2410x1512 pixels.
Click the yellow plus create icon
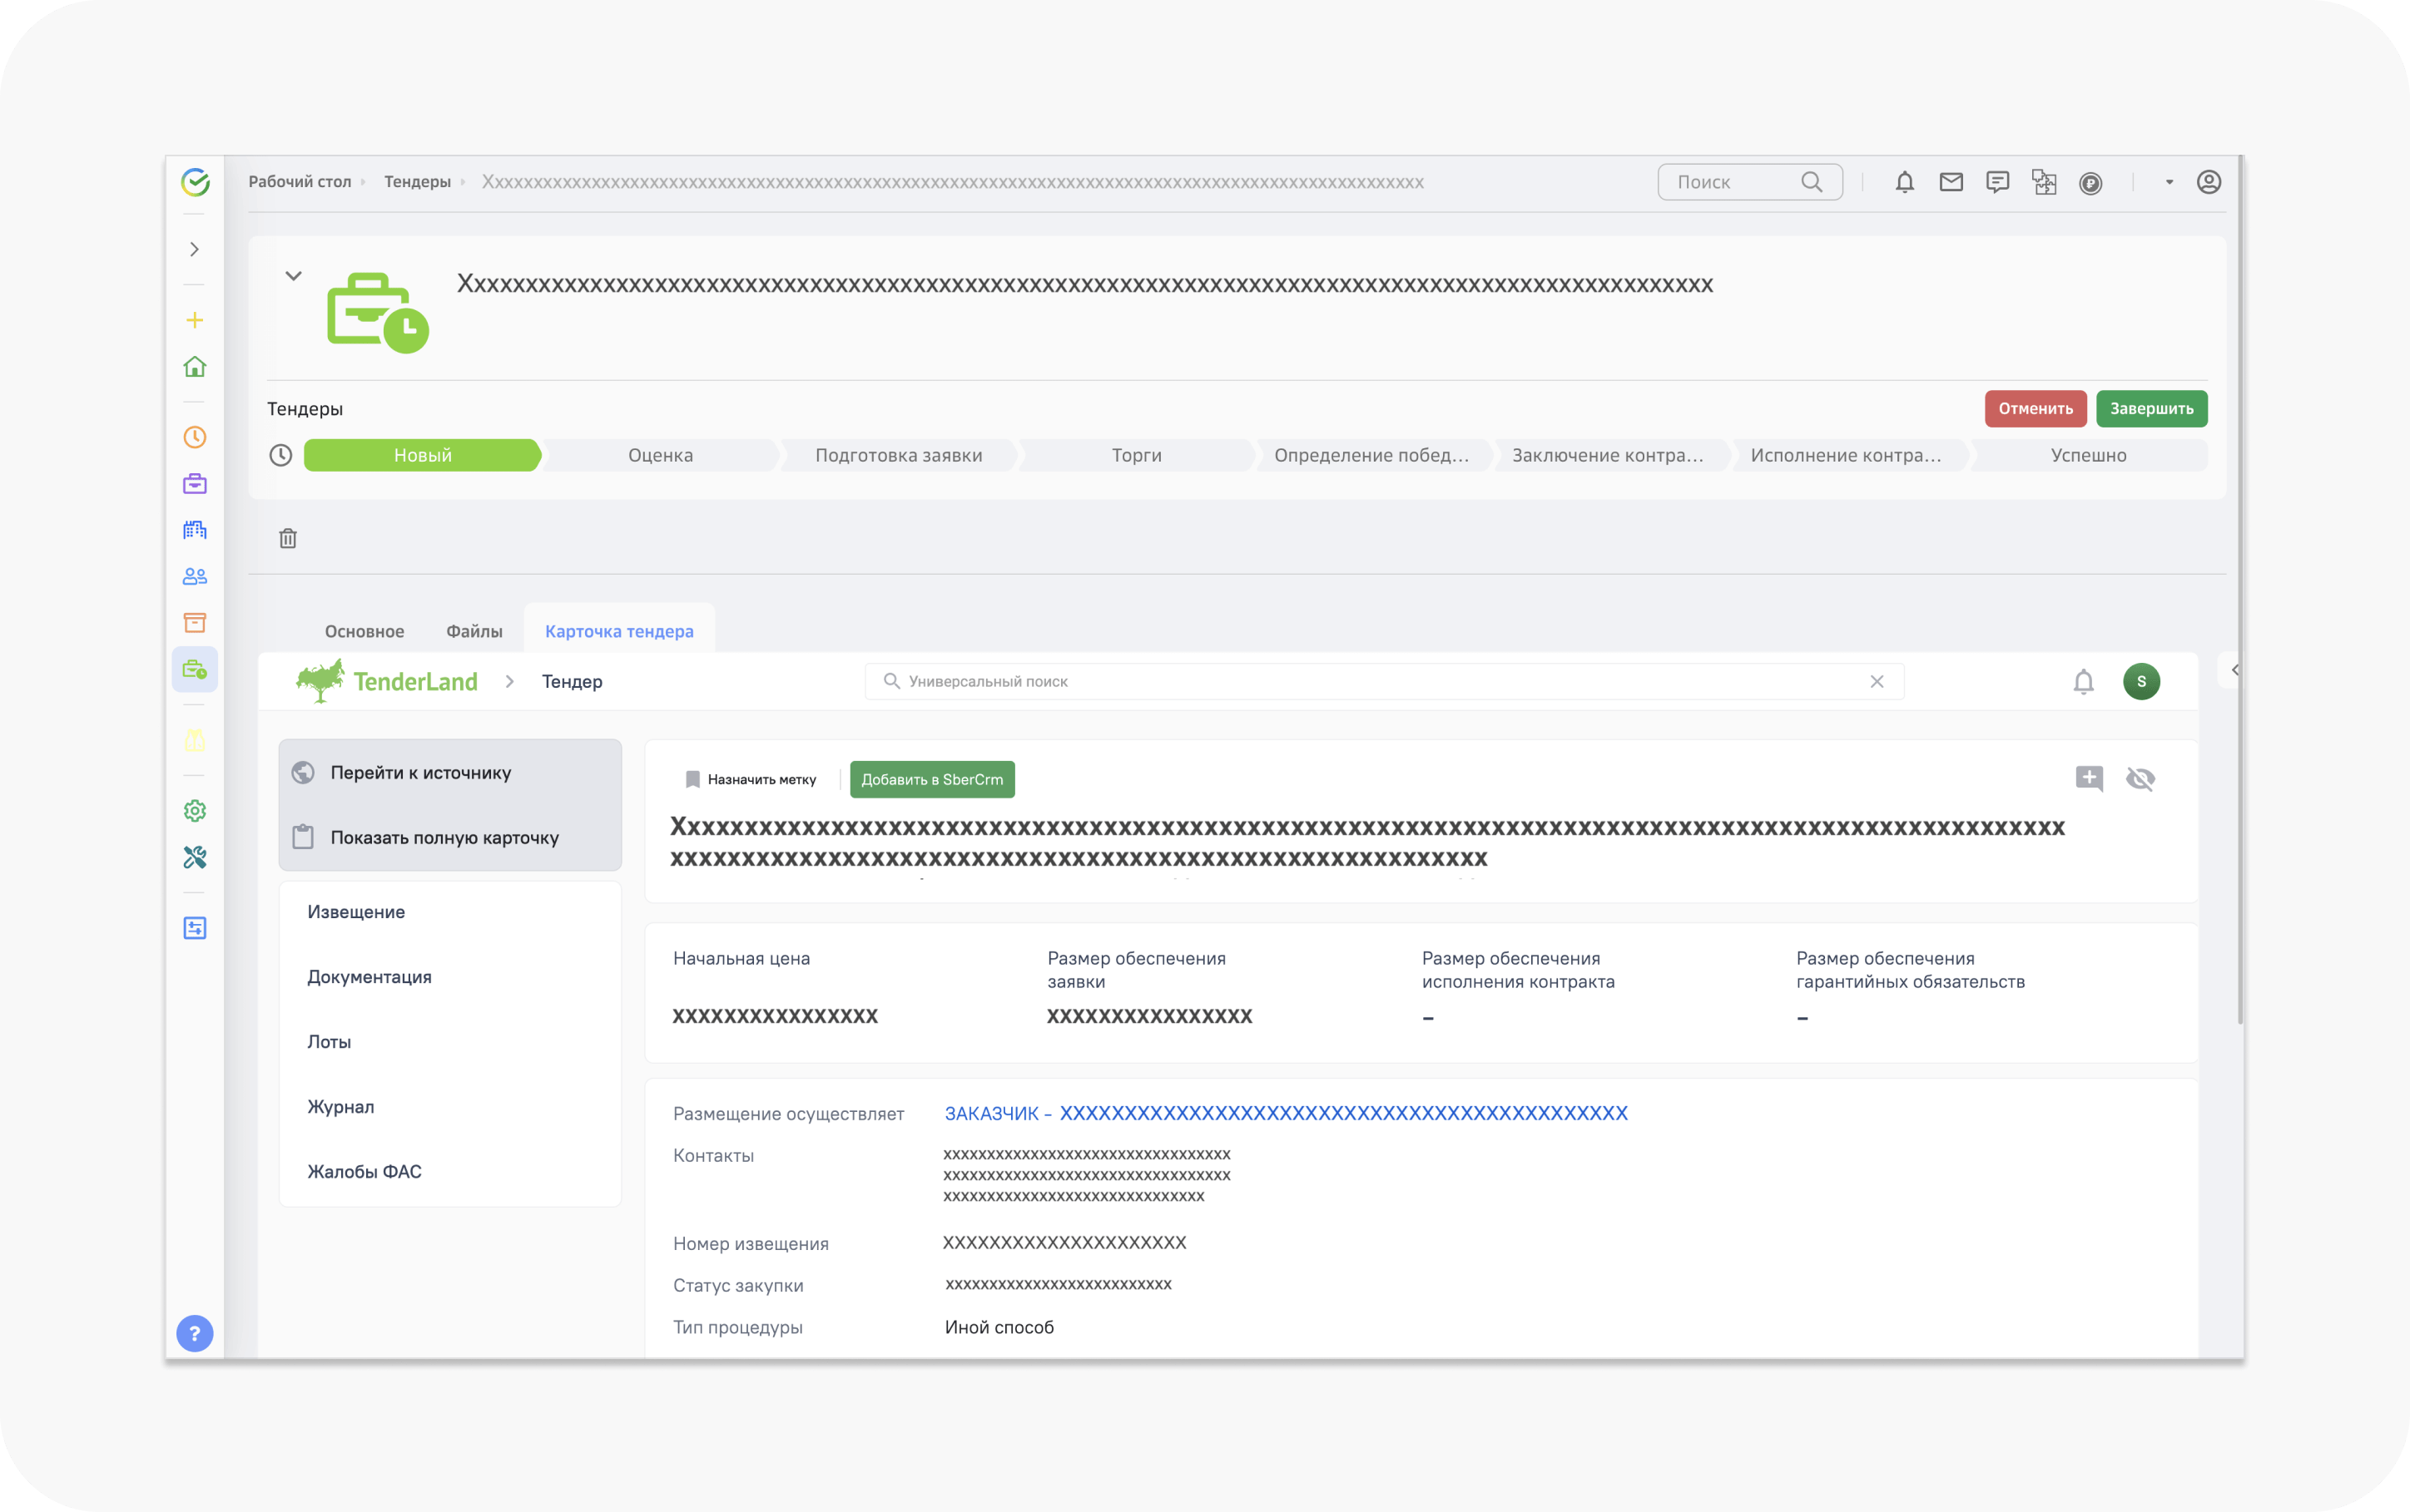(x=195, y=320)
